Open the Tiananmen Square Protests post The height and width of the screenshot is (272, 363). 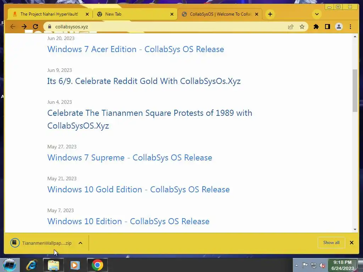(150, 119)
